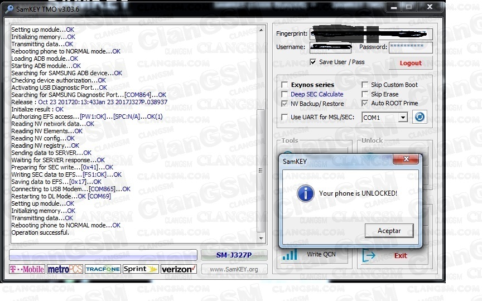Enable Use UART for MSL/SEC checkbox
The image size is (482, 301).
click(x=285, y=117)
